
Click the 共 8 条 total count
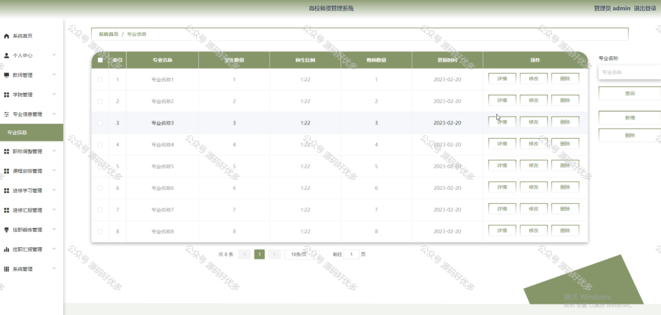[x=226, y=254]
